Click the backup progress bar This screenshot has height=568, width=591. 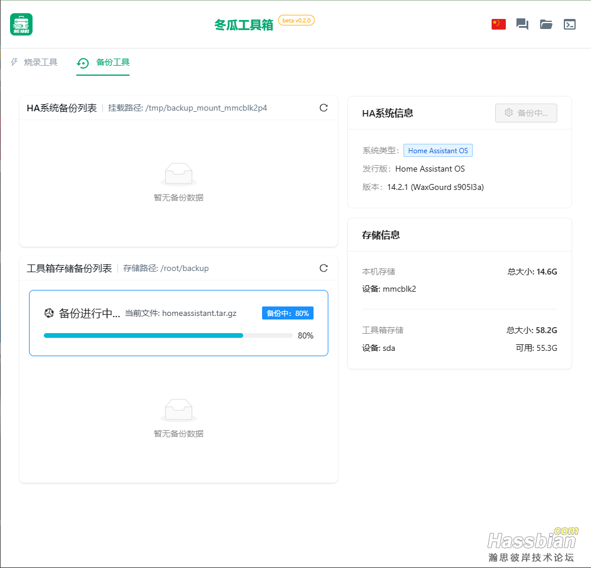click(x=168, y=335)
